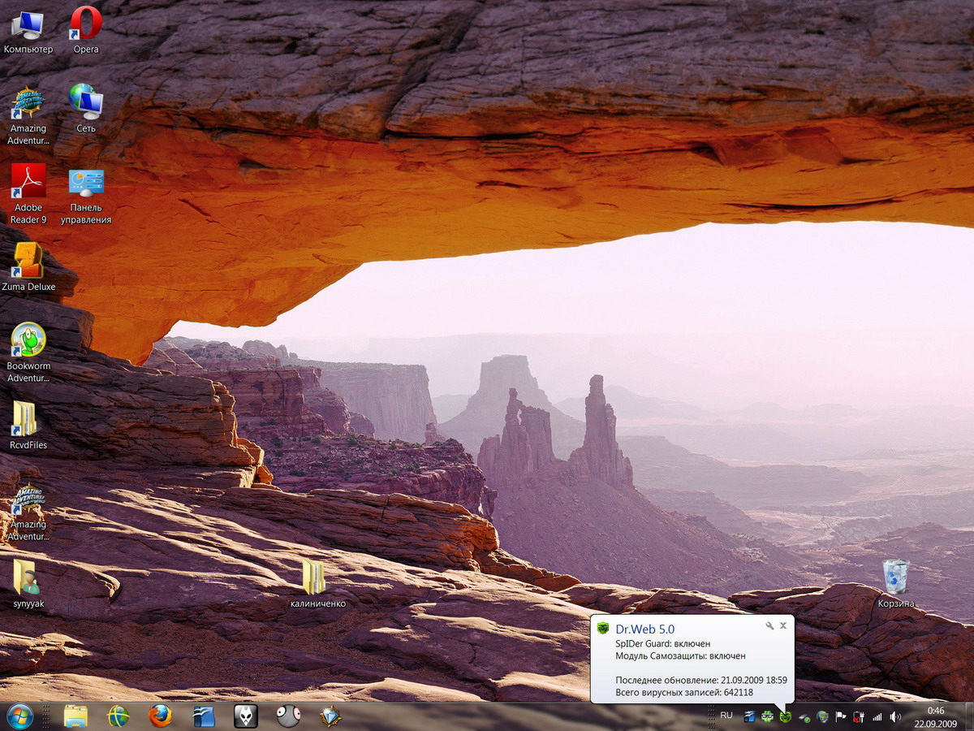
Task: Open the Adobe Reader 9 shortcut
Action: pyautogui.click(x=28, y=182)
